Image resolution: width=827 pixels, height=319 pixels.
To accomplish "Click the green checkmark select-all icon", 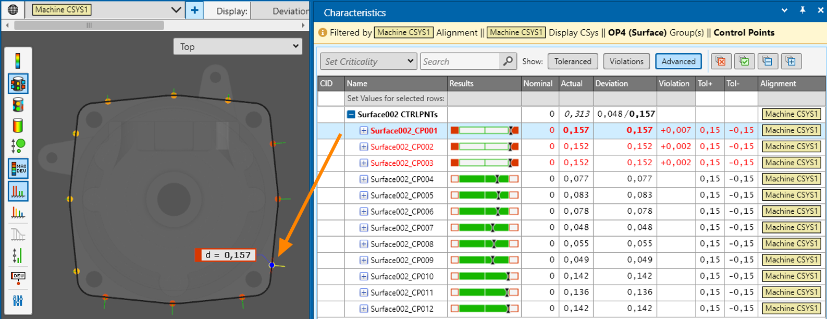I will click(x=744, y=62).
